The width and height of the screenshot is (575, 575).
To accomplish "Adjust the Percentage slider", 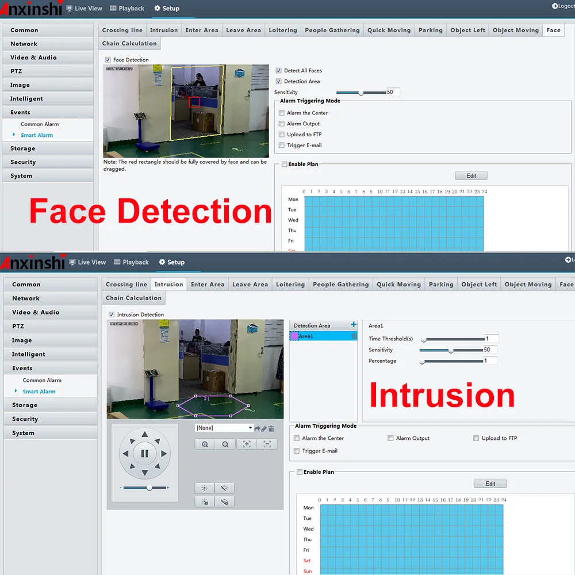I will [452, 362].
